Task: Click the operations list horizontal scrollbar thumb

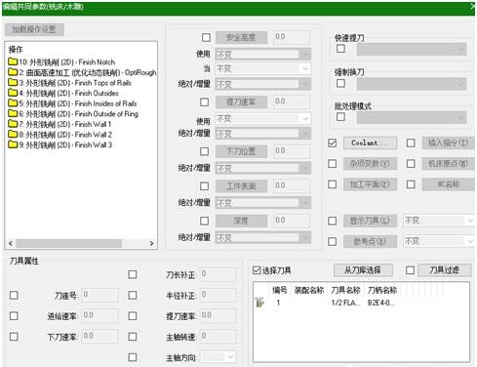Action: point(68,243)
